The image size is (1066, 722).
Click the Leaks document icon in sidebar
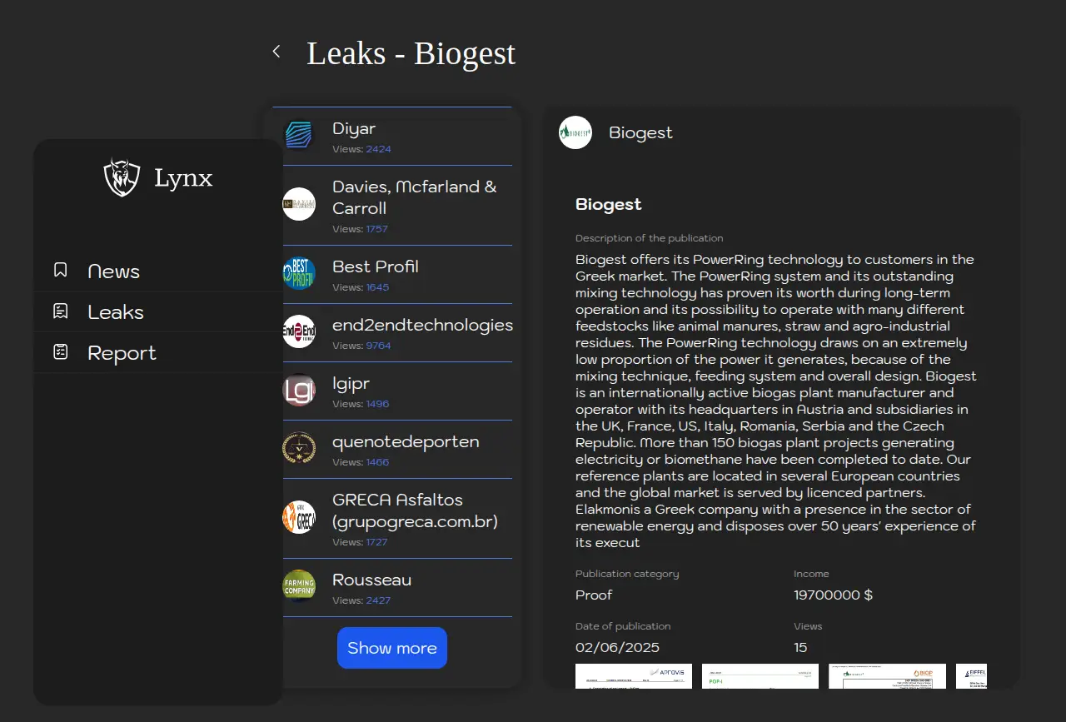[61, 311]
